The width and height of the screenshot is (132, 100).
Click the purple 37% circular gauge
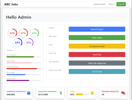(x=29, y=43)
